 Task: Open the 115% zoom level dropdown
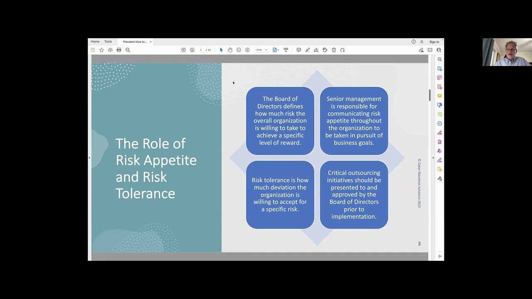point(261,50)
